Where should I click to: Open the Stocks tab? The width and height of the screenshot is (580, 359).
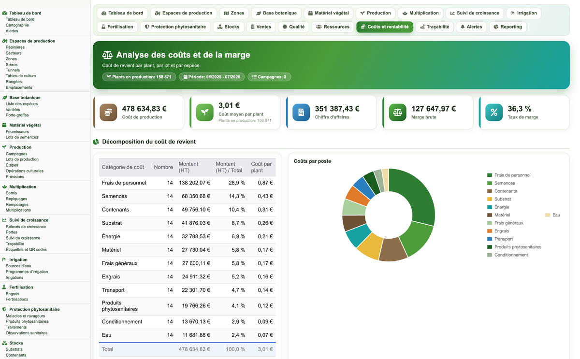click(x=229, y=27)
